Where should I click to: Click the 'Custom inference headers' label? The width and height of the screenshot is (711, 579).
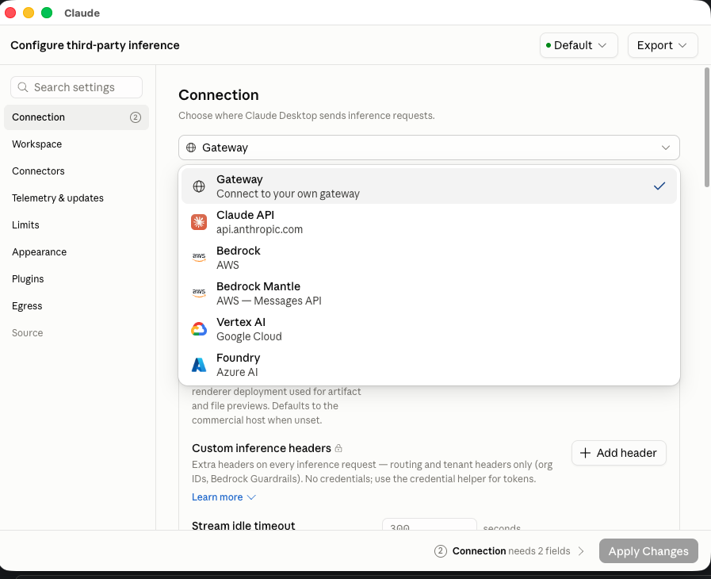point(262,448)
